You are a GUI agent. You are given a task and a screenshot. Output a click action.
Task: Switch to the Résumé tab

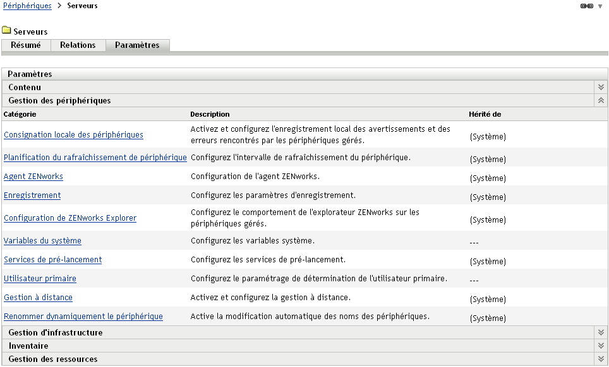pos(26,45)
